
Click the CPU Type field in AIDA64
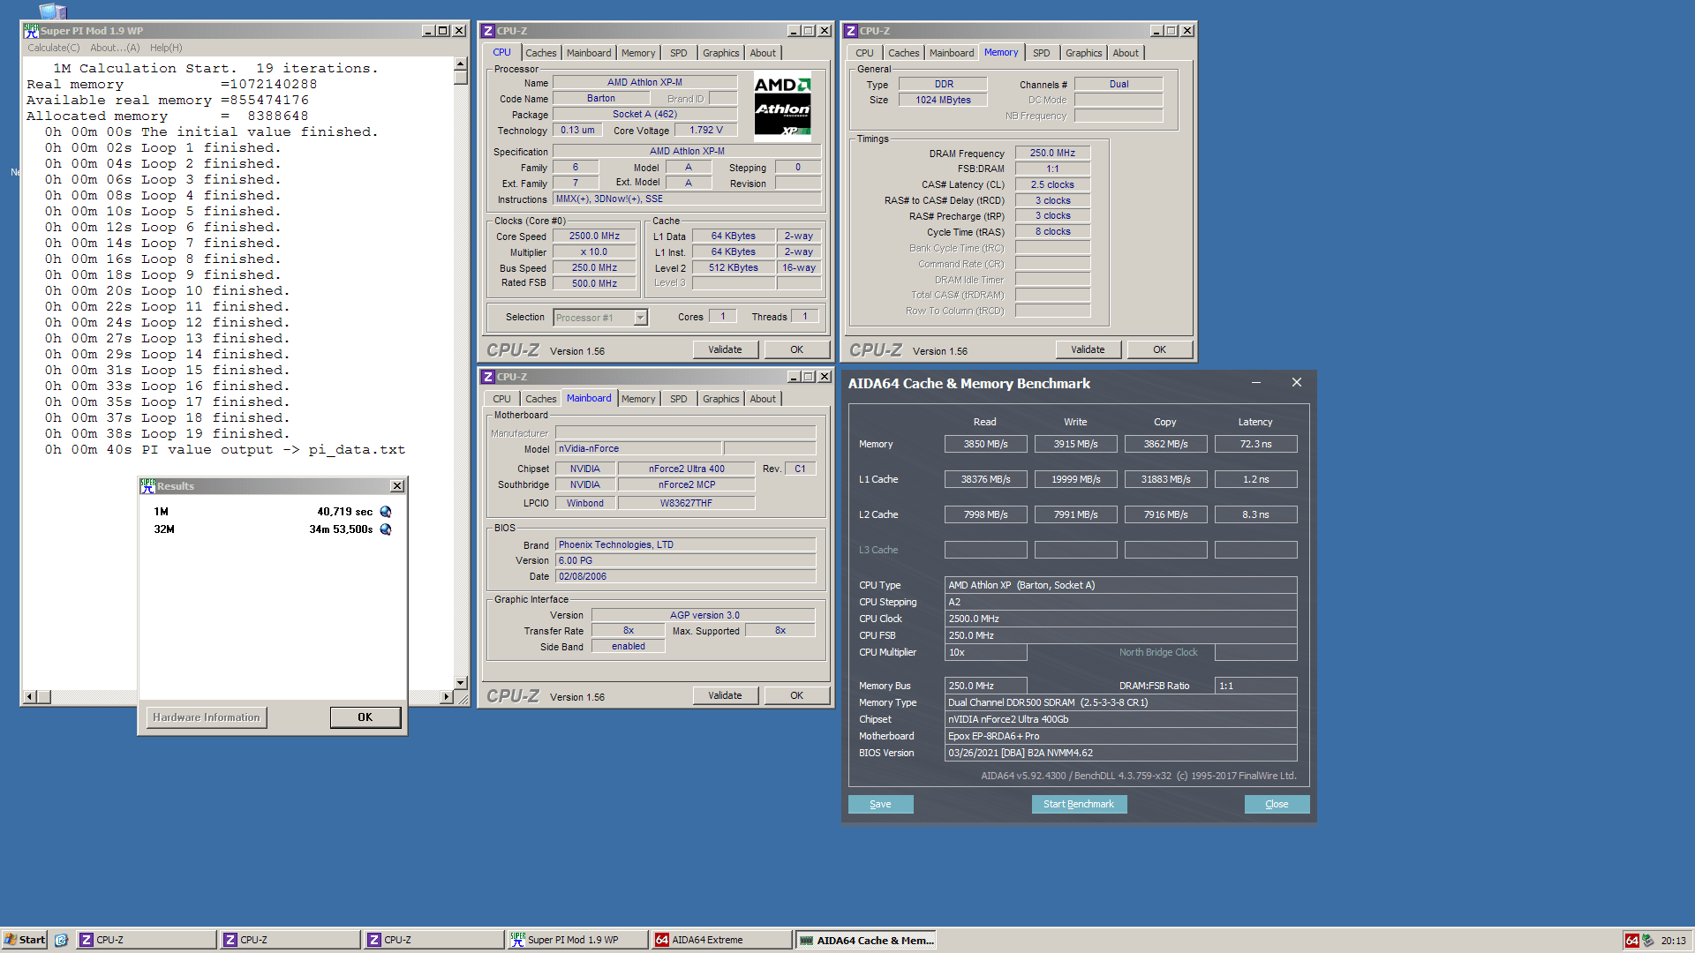point(1120,585)
